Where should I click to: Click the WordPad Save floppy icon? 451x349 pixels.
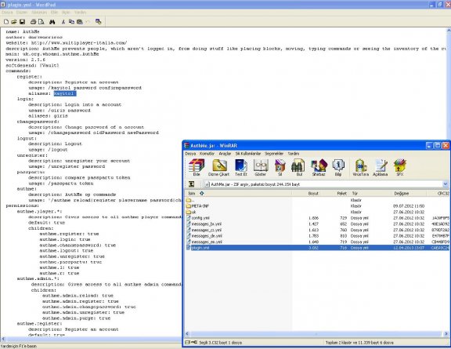[22, 22]
